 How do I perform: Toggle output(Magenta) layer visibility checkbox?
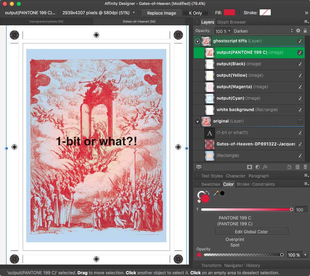[300, 87]
